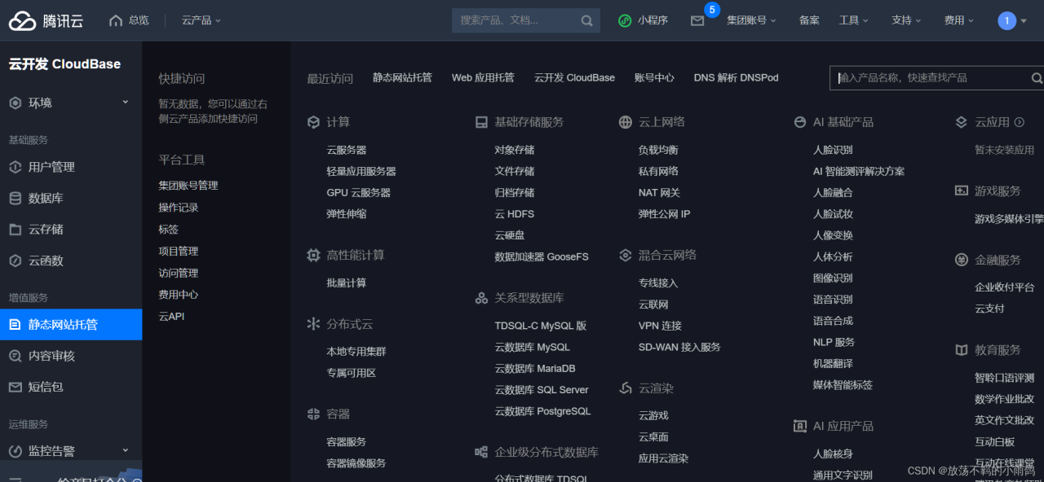The image size is (1044, 482).
Task: Click the Tencent Cloud logo
Action: (x=46, y=20)
